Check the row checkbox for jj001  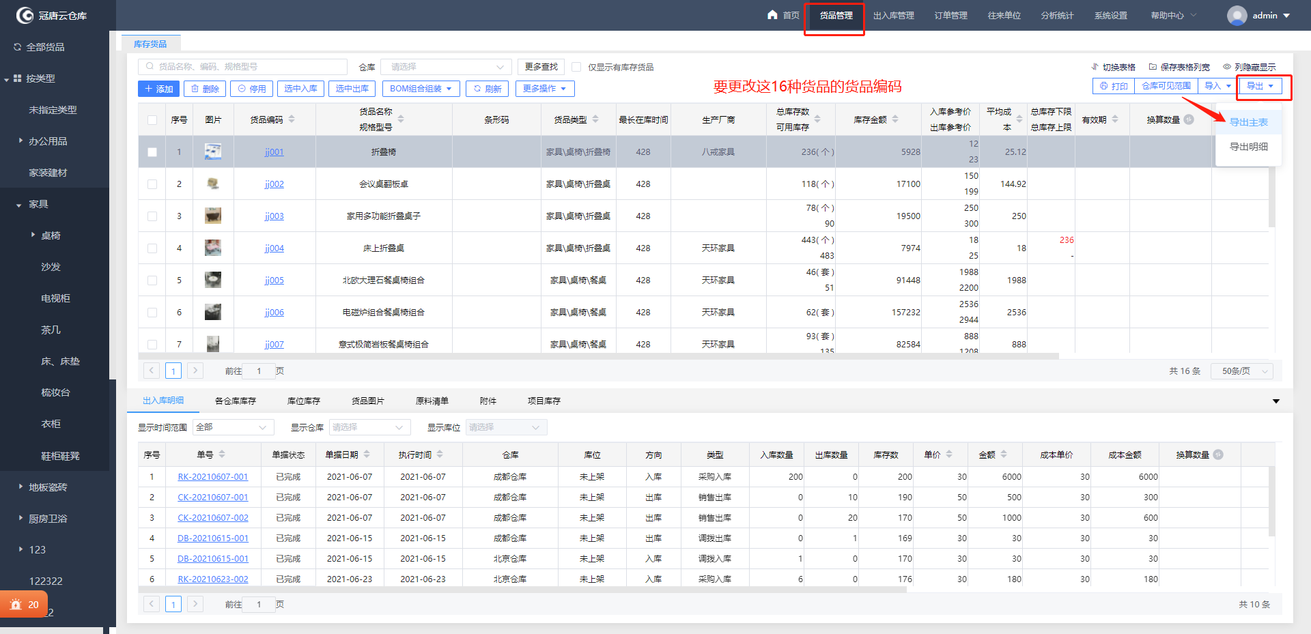coord(152,152)
